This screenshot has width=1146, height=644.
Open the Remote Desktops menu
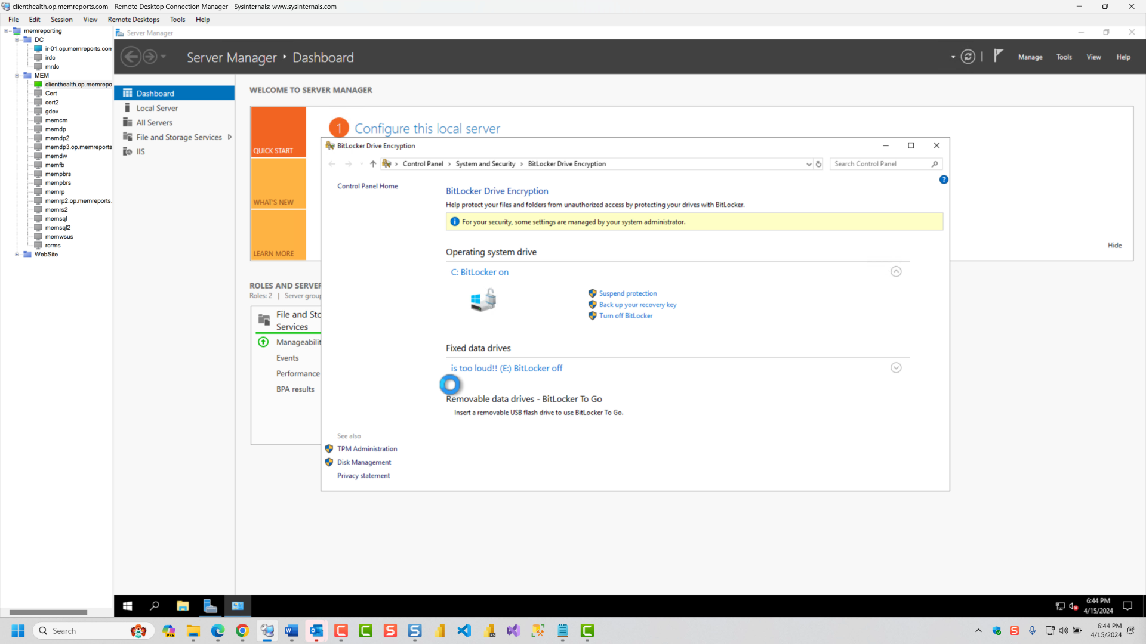(x=133, y=20)
